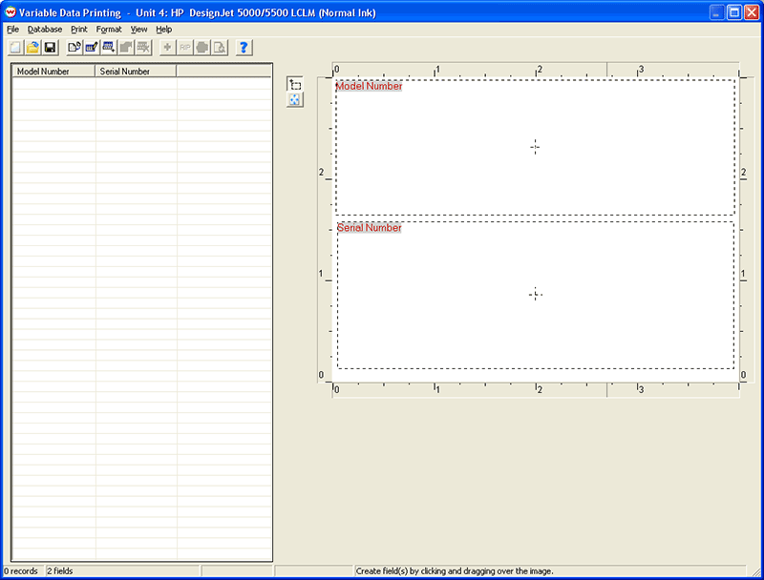Viewport: 764px width, 580px height.
Task: Click the greyed crossed-out table icon
Action: [x=143, y=48]
